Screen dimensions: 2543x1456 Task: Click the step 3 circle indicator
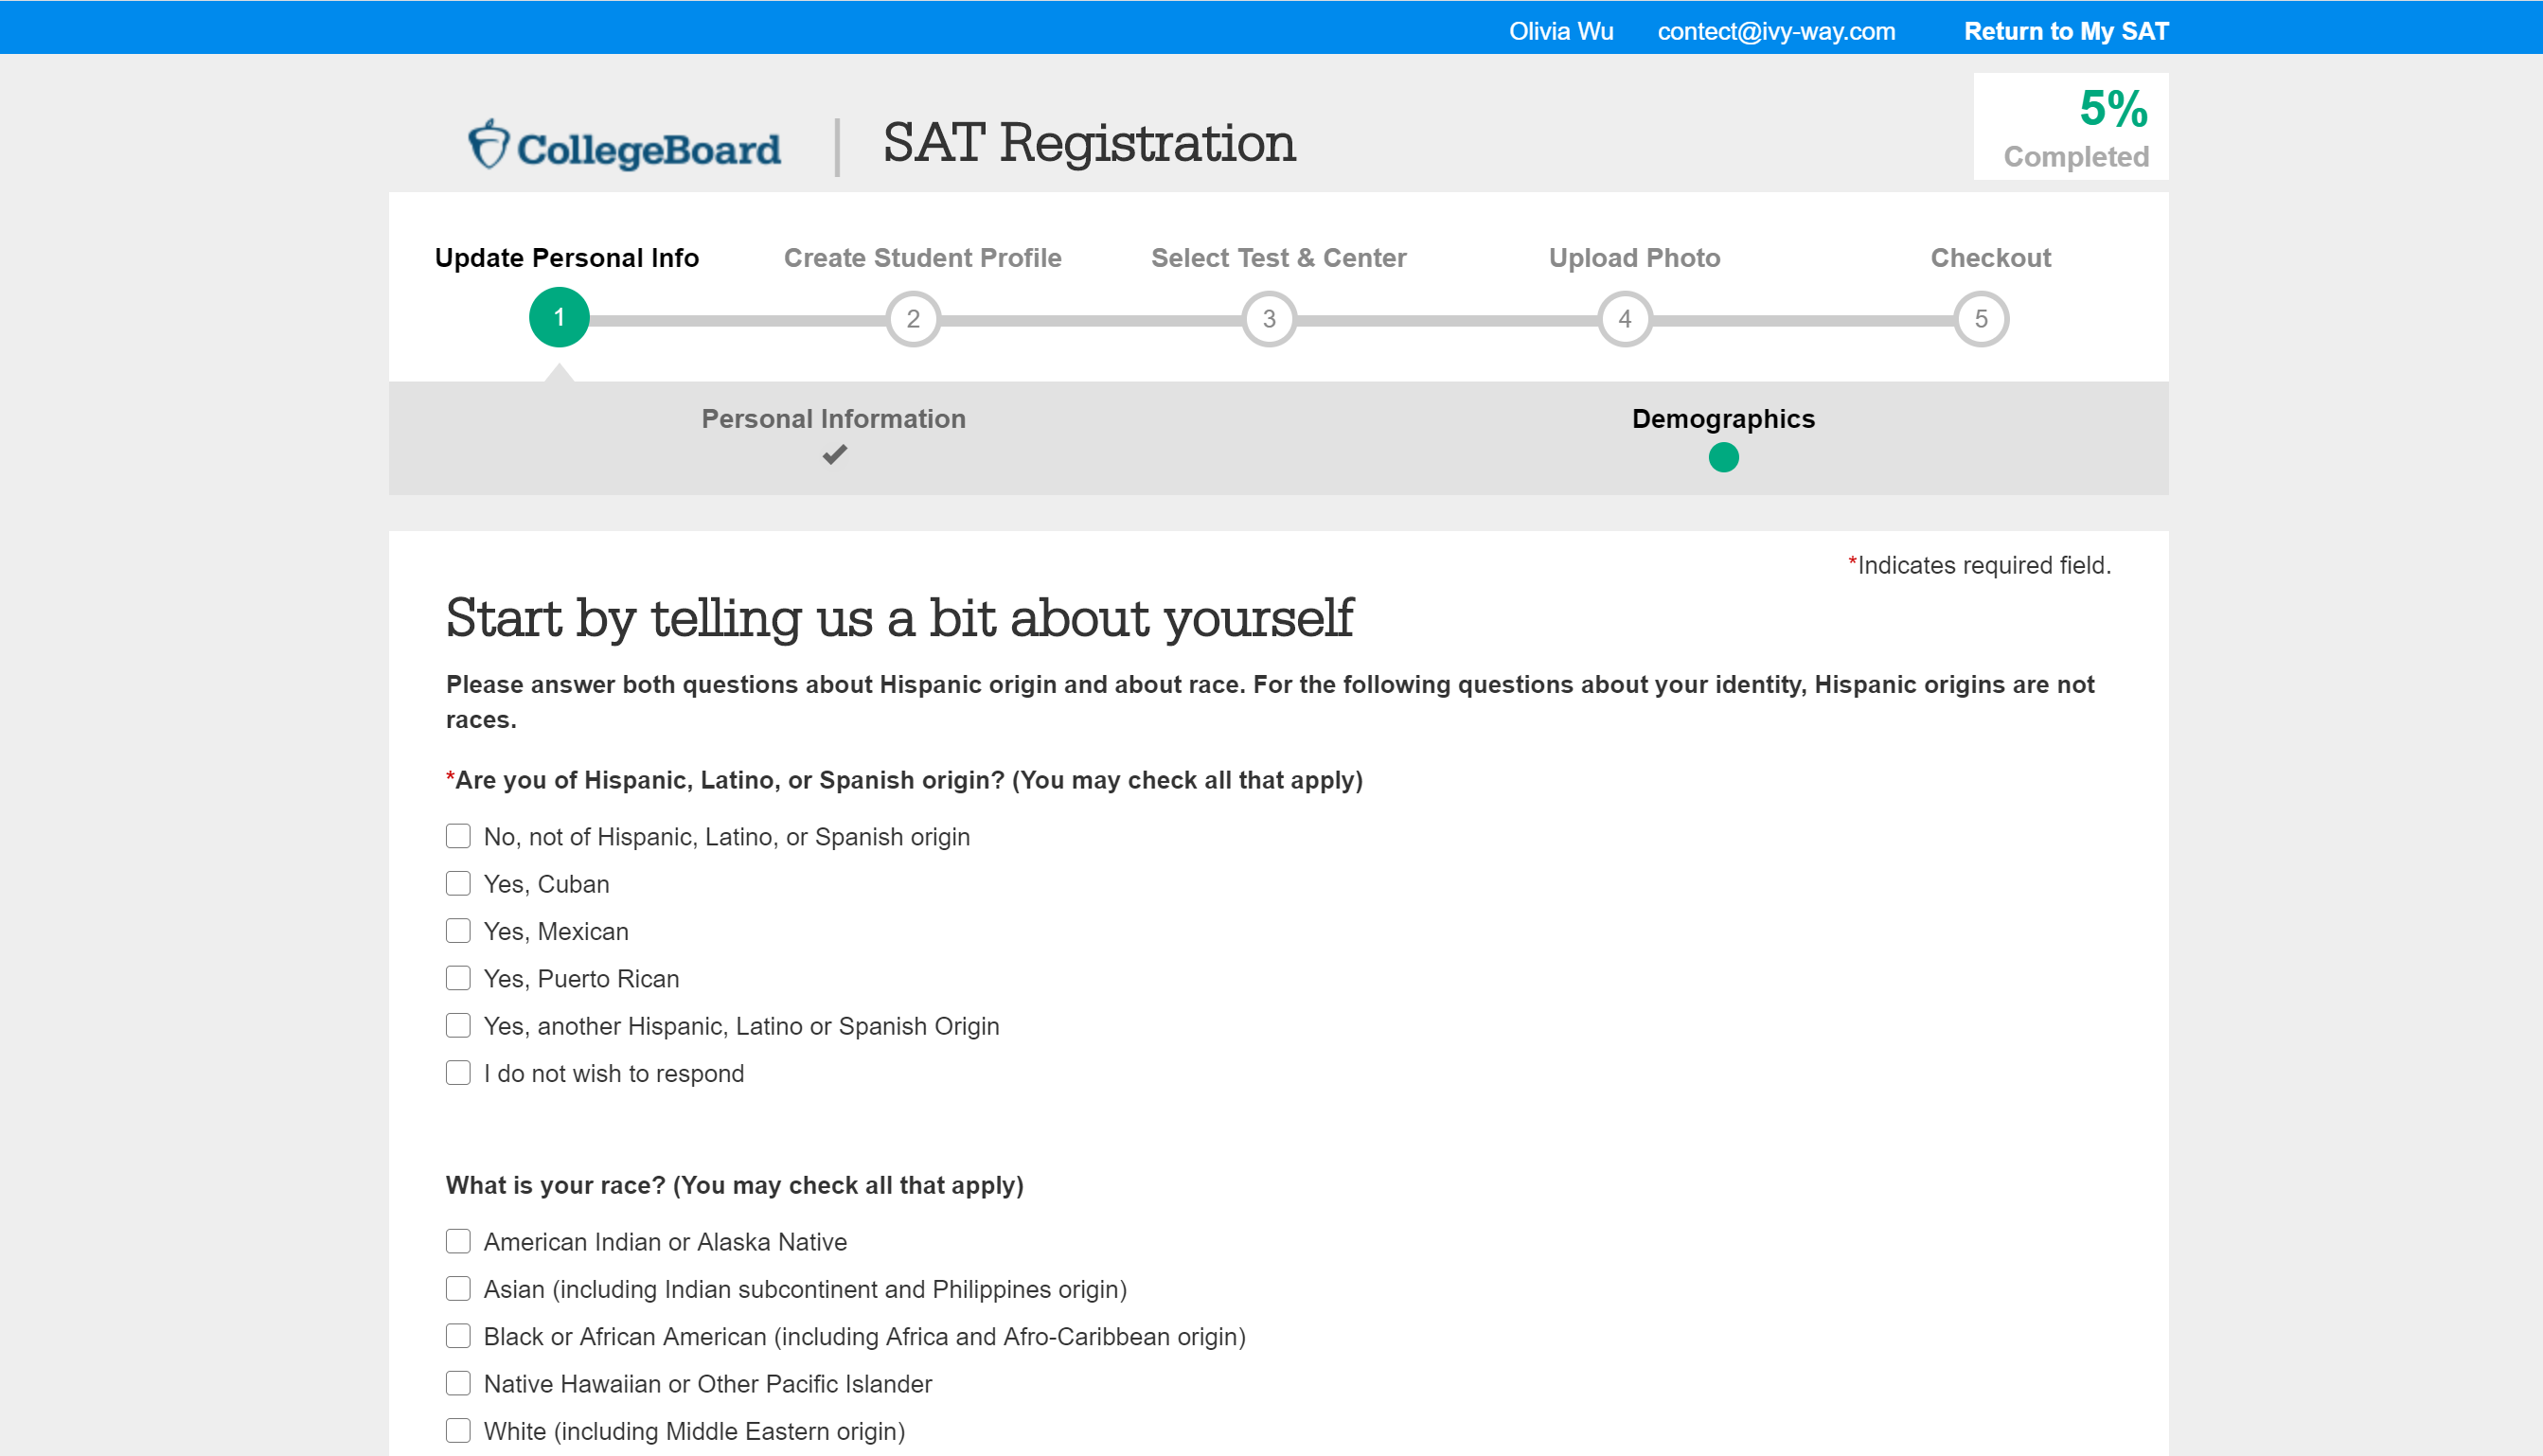[1269, 319]
